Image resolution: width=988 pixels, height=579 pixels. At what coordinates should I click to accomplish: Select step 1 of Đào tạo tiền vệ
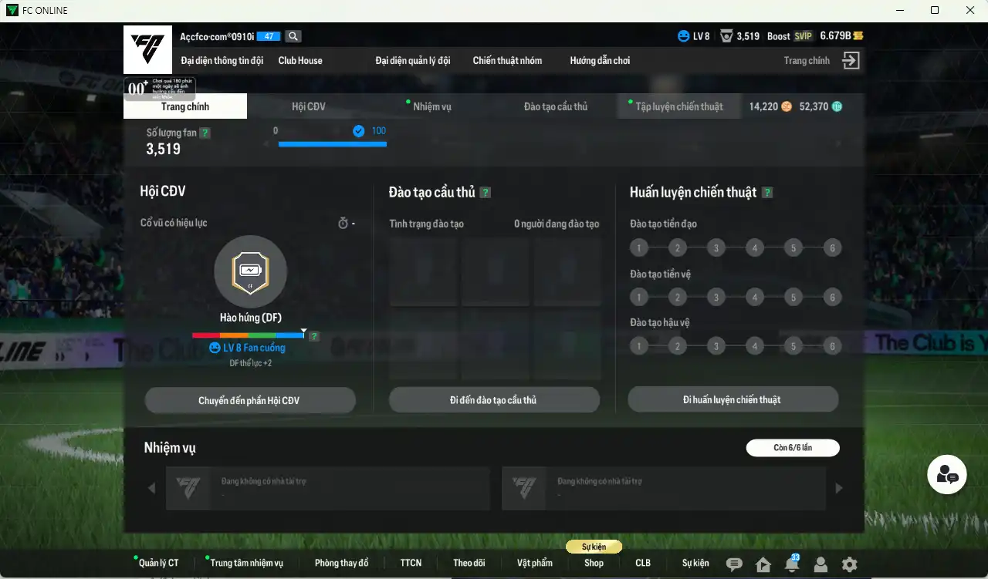638,298
